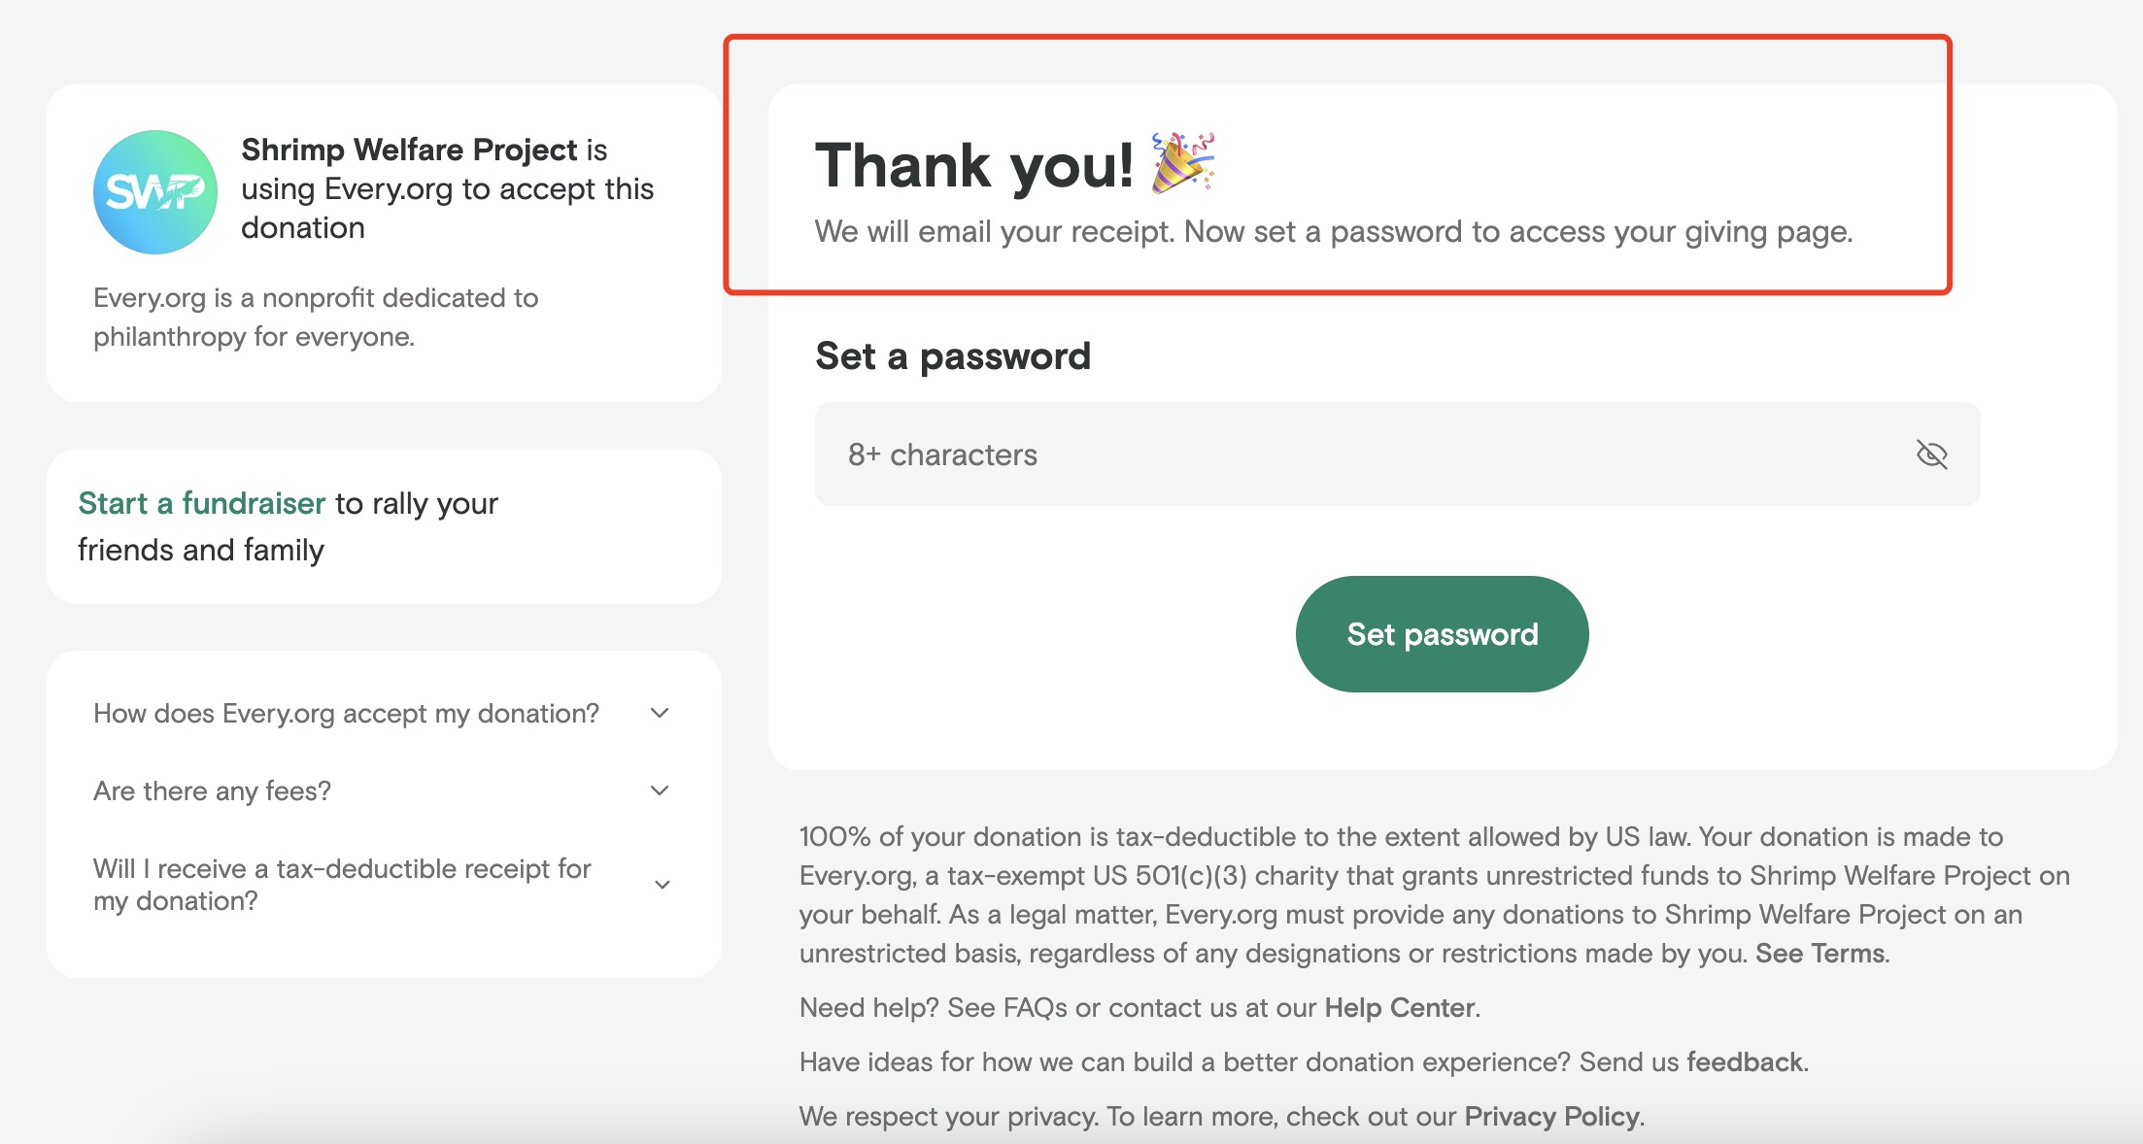The image size is (2143, 1144).
Task: Click the "Thank you!" heading
Action: [973, 165]
